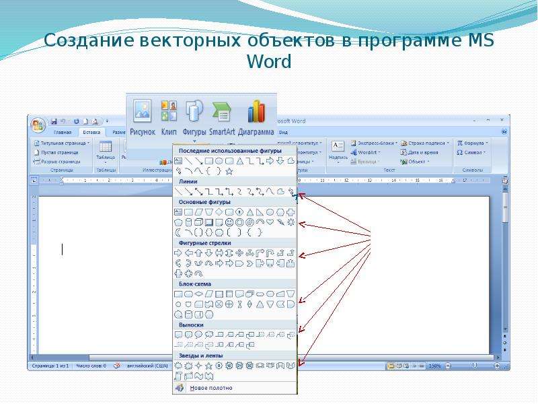
Task: Click the spelling check status icon
Action: point(116,366)
